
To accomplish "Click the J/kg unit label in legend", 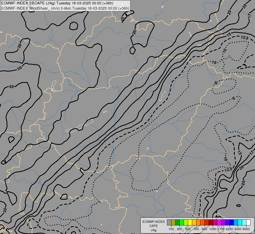I will (153, 230).
